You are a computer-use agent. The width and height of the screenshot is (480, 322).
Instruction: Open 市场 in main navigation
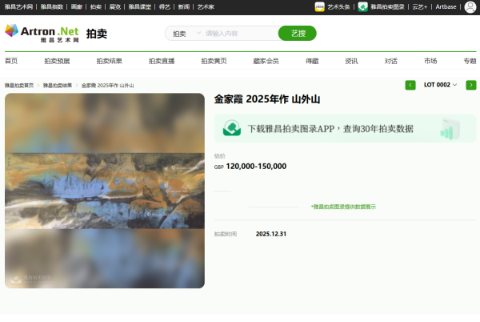coord(430,61)
